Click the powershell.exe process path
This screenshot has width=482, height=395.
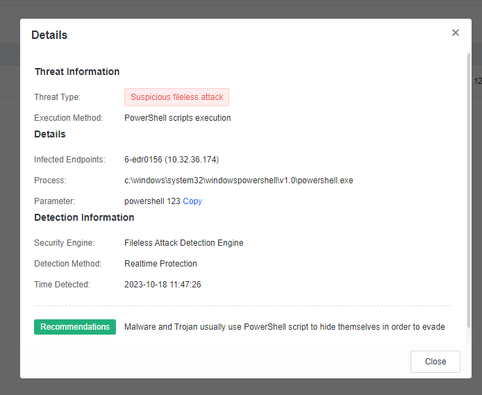[238, 180]
